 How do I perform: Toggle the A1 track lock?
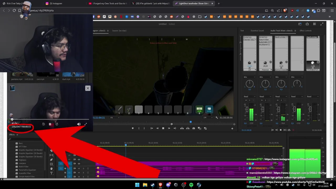pos(65,169)
